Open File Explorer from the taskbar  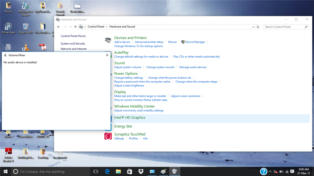[x=118, y=172]
